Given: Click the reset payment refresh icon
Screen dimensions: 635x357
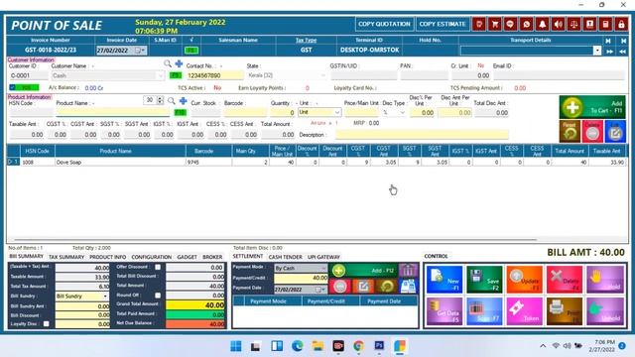Looking at the screenshot, I should click(x=386, y=287).
